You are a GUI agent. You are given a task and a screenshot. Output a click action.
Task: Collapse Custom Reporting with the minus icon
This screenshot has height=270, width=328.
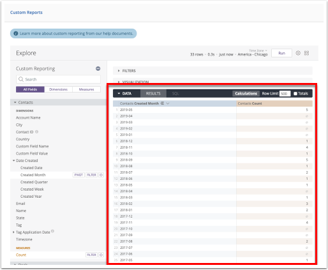point(98,68)
